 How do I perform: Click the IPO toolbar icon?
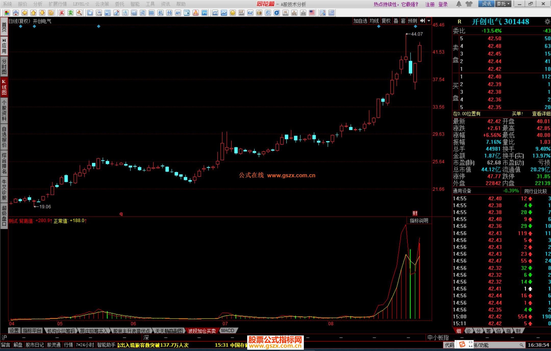[205, 13]
